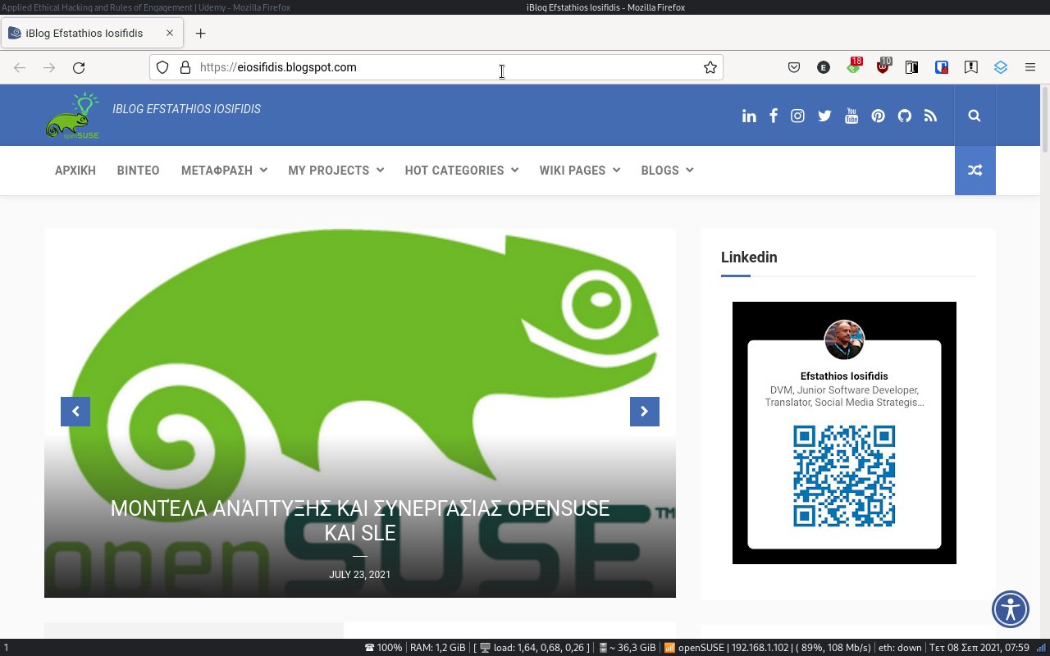Click the LinkedIn QR code image
This screenshot has width=1050, height=656.
tap(844, 476)
